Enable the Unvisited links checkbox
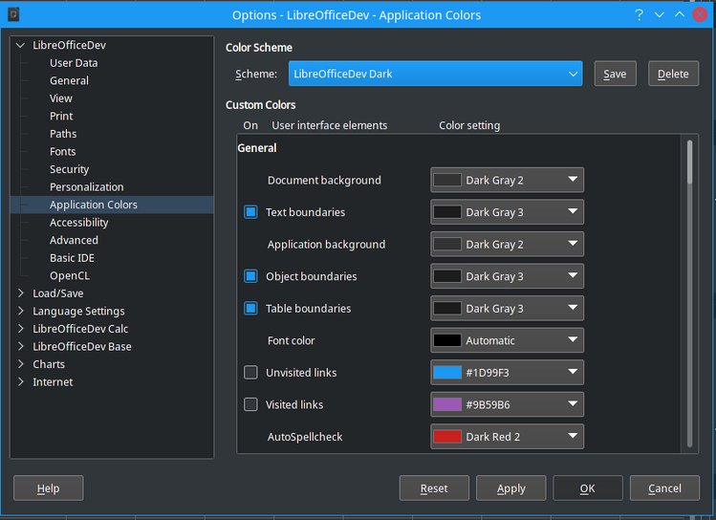 coord(250,373)
